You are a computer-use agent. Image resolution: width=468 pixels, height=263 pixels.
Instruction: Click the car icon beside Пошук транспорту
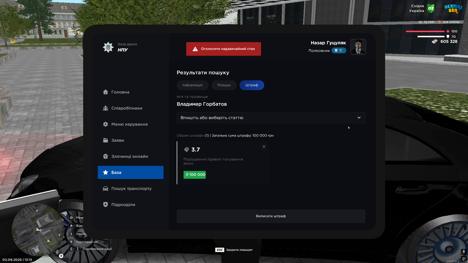click(105, 188)
